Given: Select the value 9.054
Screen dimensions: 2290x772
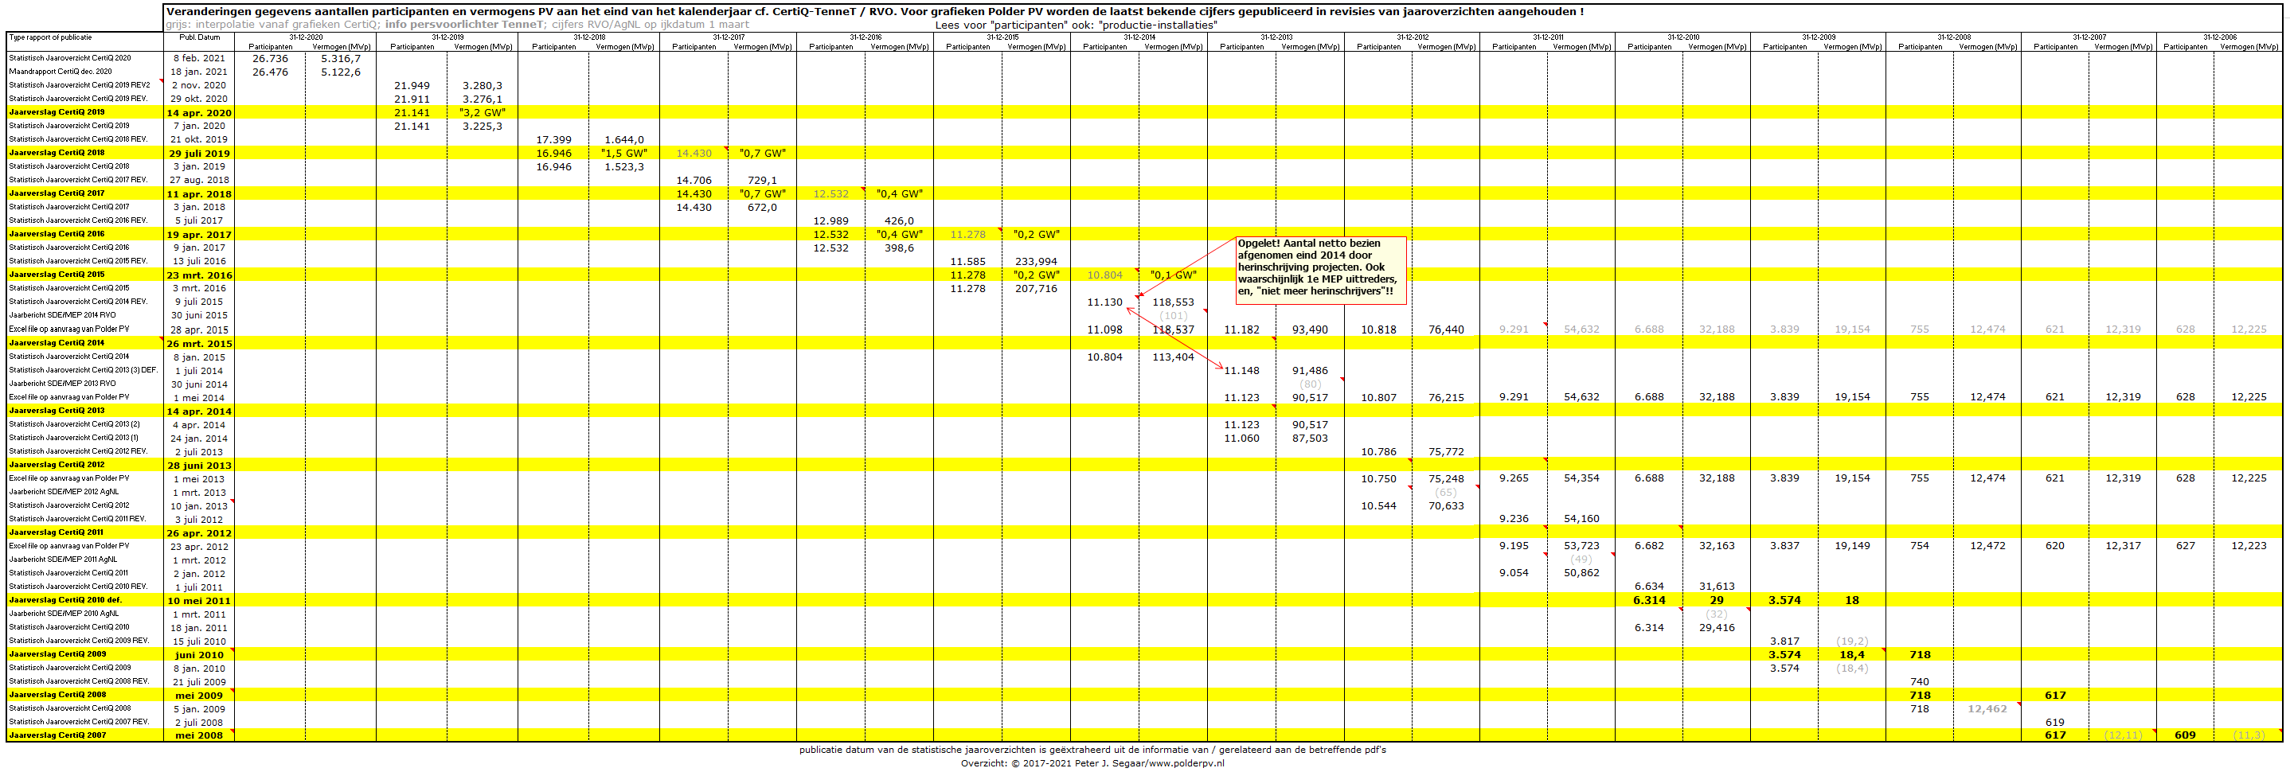Looking at the screenshot, I should 1513,573.
